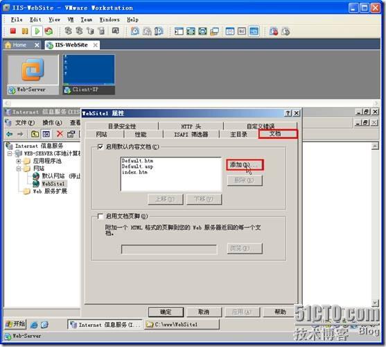The height and width of the screenshot is (347, 386).
Task: Switch to the ISAPI 筛选器 tab
Action: click(191, 135)
